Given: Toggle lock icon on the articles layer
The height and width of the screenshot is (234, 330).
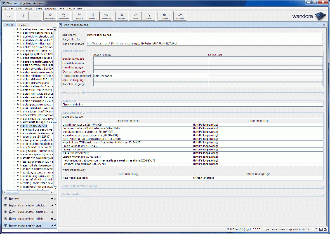Looking at the screenshot, I should coord(10,205).
